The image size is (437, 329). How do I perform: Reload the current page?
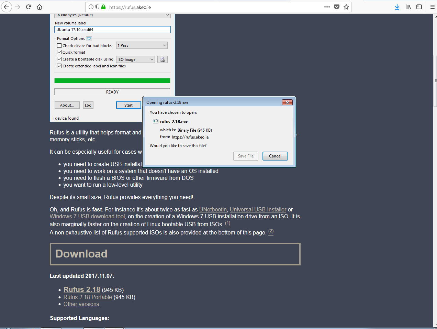click(29, 7)
